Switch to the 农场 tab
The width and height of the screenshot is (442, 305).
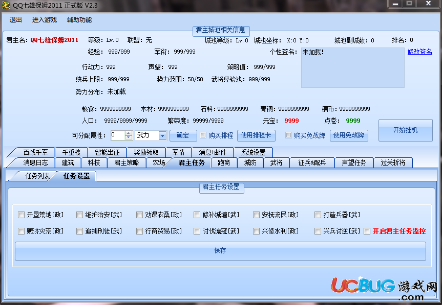click(x=158, y=163)
